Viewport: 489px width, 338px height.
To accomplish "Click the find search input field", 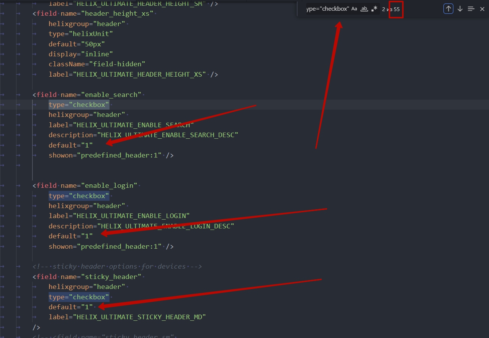I will (x=327, y=9).
